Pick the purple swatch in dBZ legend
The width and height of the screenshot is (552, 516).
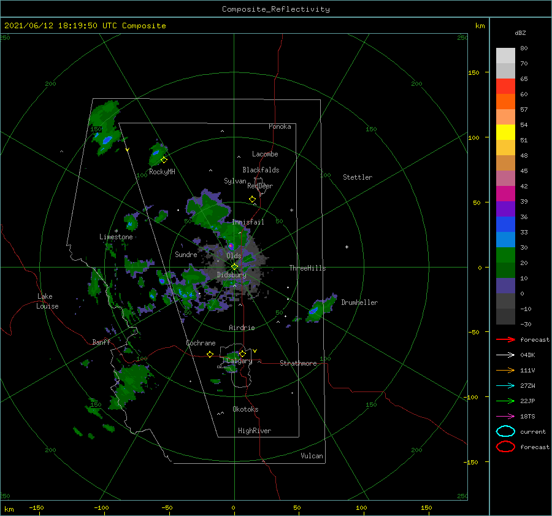(505, 209)
